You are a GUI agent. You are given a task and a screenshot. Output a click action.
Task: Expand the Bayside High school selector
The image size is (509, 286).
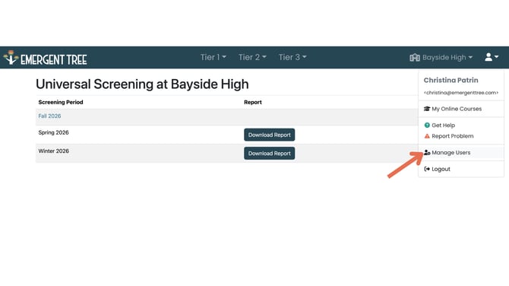pyautogui.click(x=441, y=58)
